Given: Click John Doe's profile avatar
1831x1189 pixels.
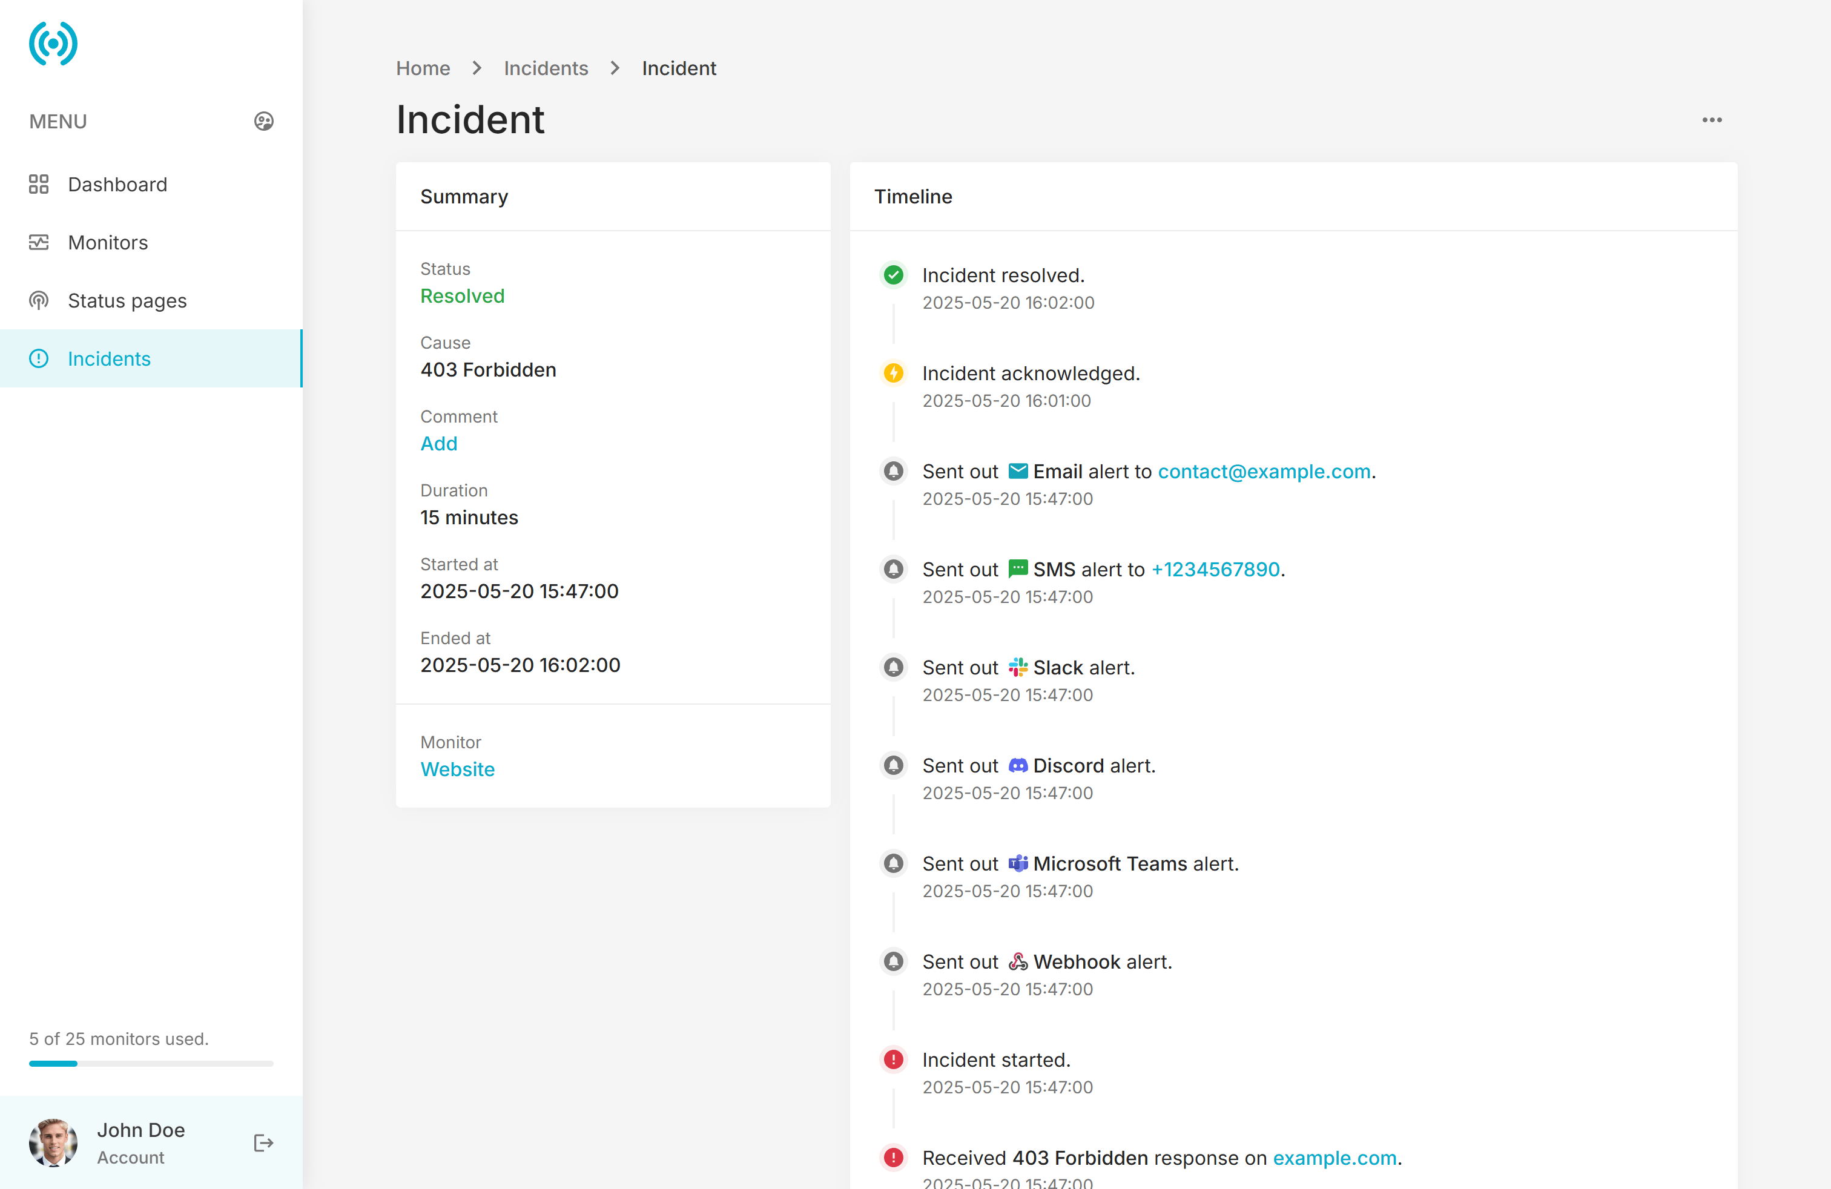Looking at the screenshot, I should 53,1143.
